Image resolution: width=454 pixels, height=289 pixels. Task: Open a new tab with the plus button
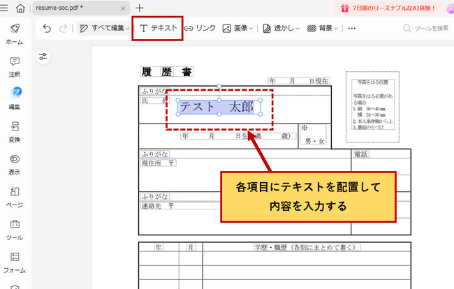pyautogui.click(x=139, y=8)
